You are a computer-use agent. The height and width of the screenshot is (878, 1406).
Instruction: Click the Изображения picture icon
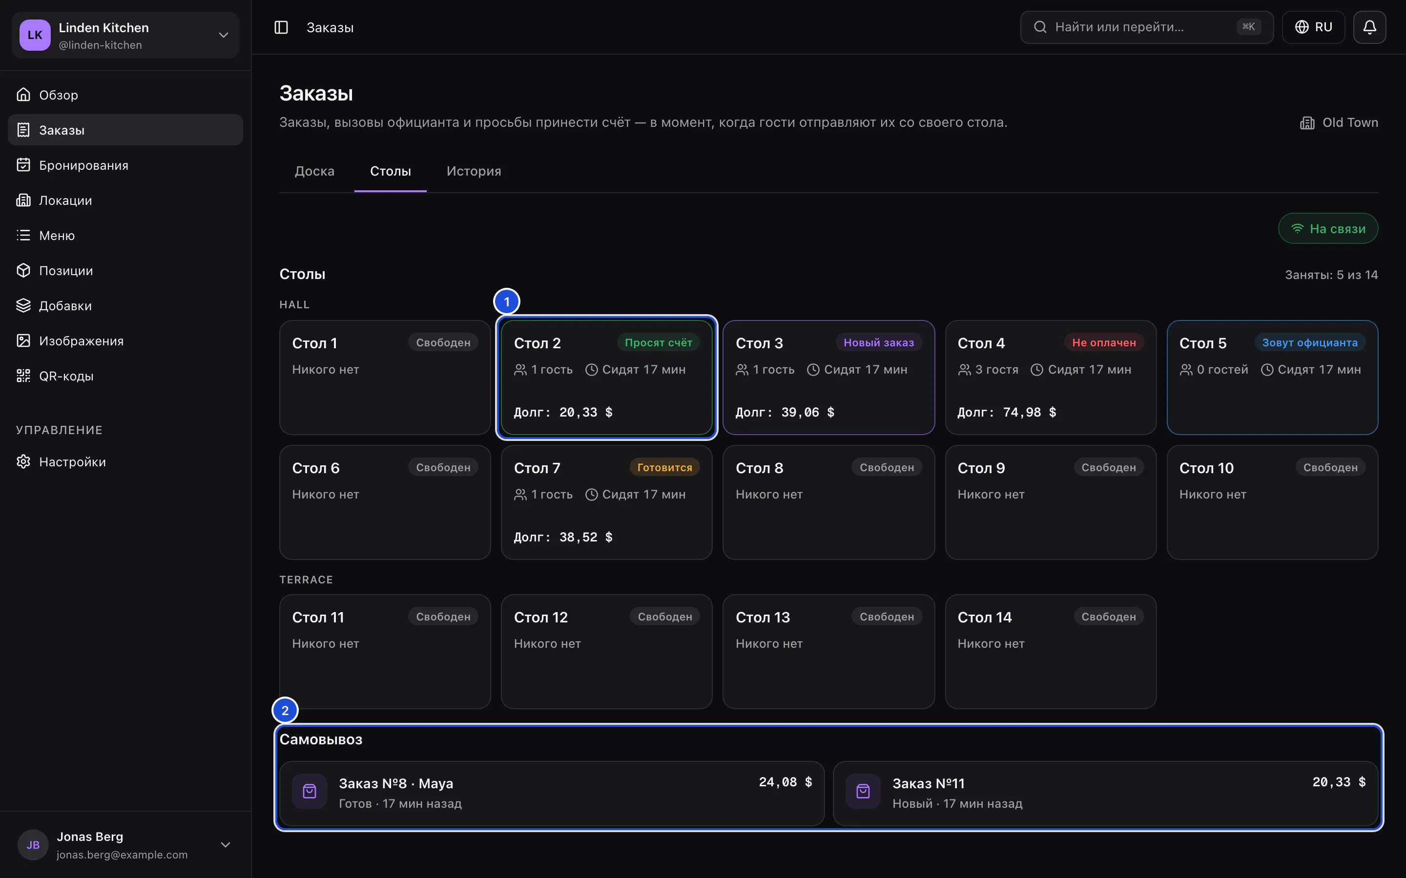point(23,341)
